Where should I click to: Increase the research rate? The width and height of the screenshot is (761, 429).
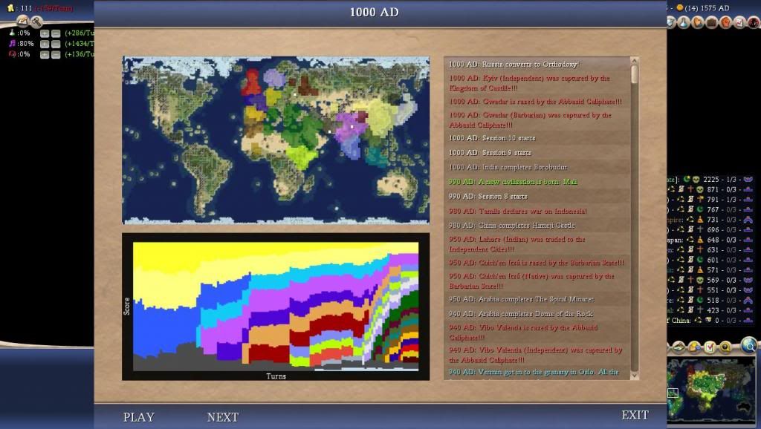(45, 33)
